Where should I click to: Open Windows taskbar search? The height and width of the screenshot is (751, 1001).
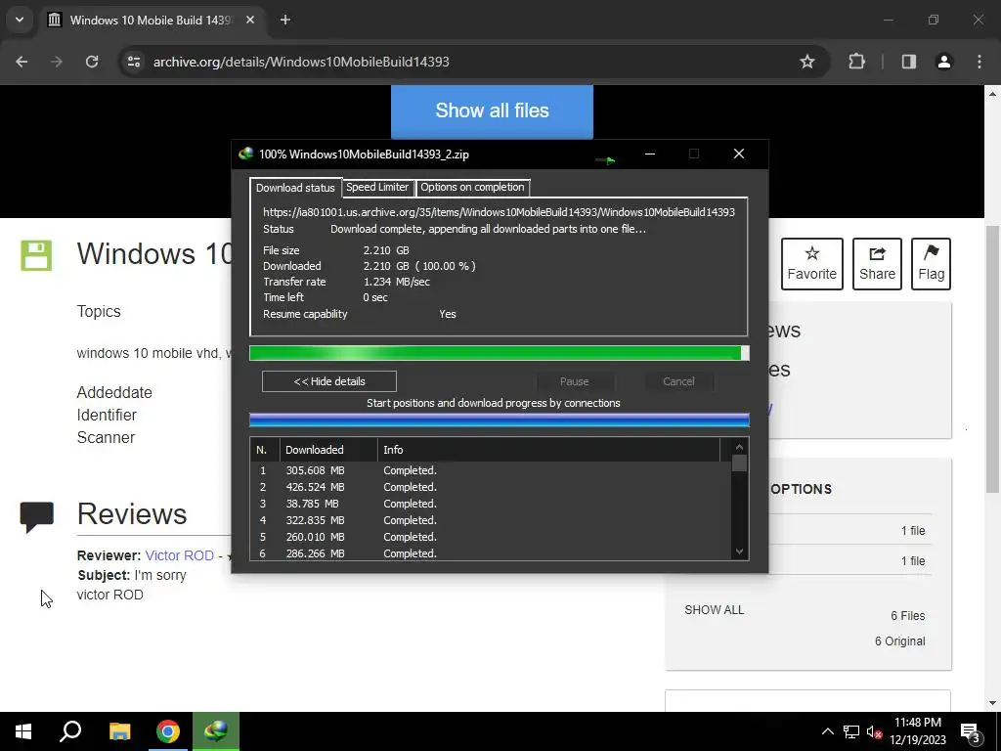(70, 731)
